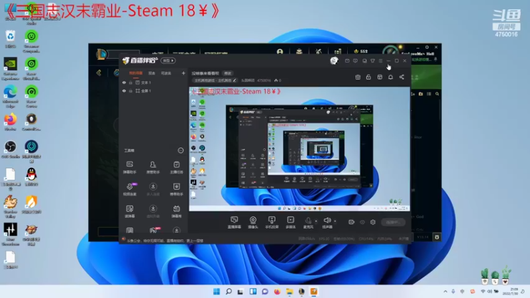Click the share icon above preview
The image size is (530, 298).
pos(401,77)
